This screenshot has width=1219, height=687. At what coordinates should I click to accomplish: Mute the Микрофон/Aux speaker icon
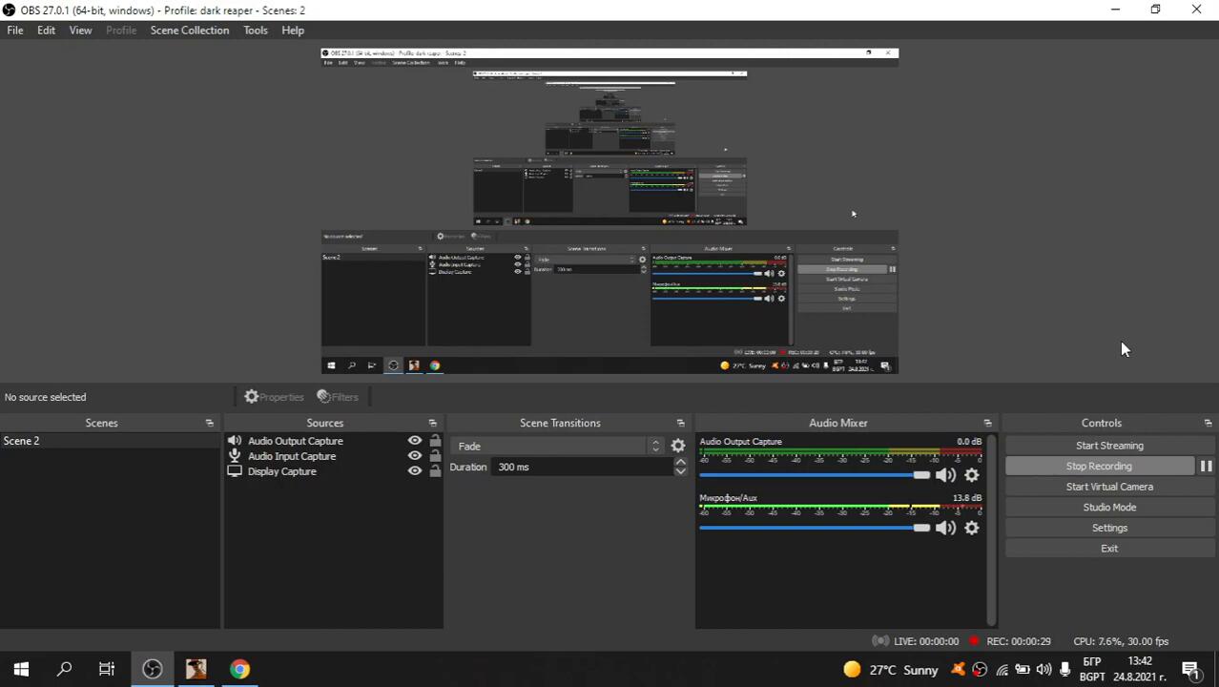[945, 528]
